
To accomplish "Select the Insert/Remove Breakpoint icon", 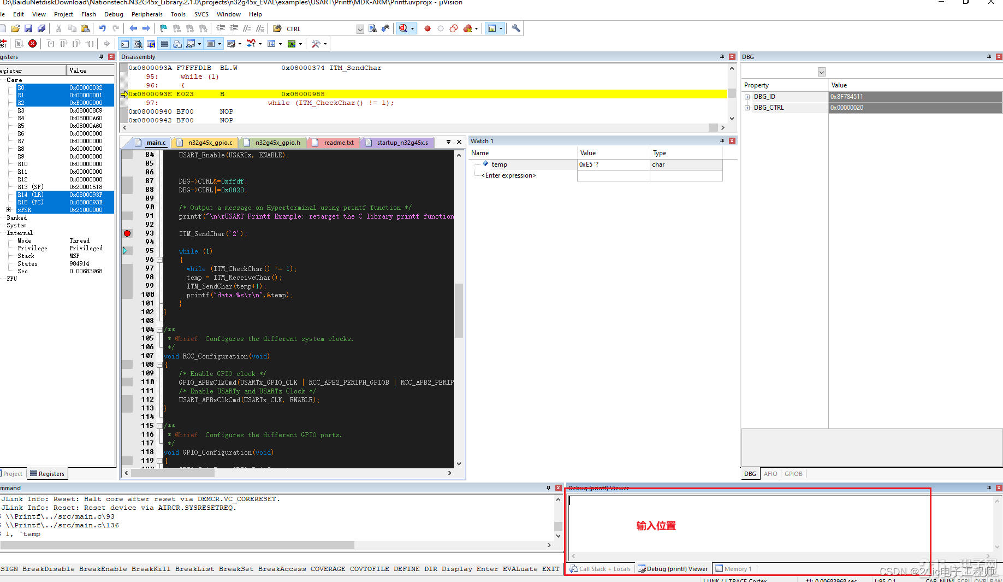I will point(428,28).
